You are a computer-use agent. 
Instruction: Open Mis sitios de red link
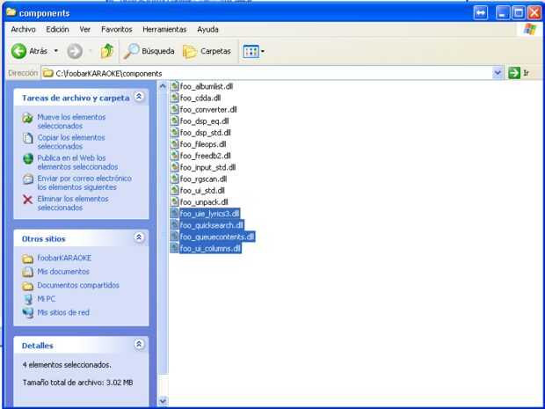click(63, 312)
